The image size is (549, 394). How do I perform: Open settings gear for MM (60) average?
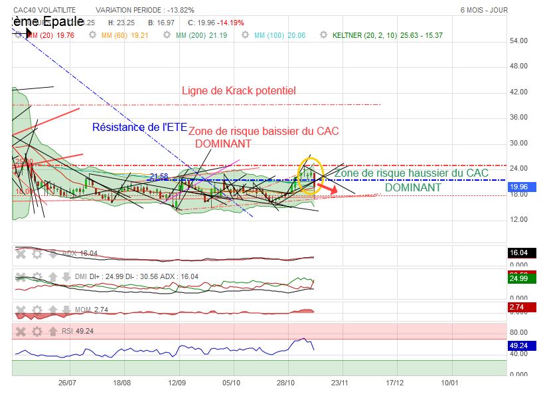pyautogui.click(x=92, y=35)
